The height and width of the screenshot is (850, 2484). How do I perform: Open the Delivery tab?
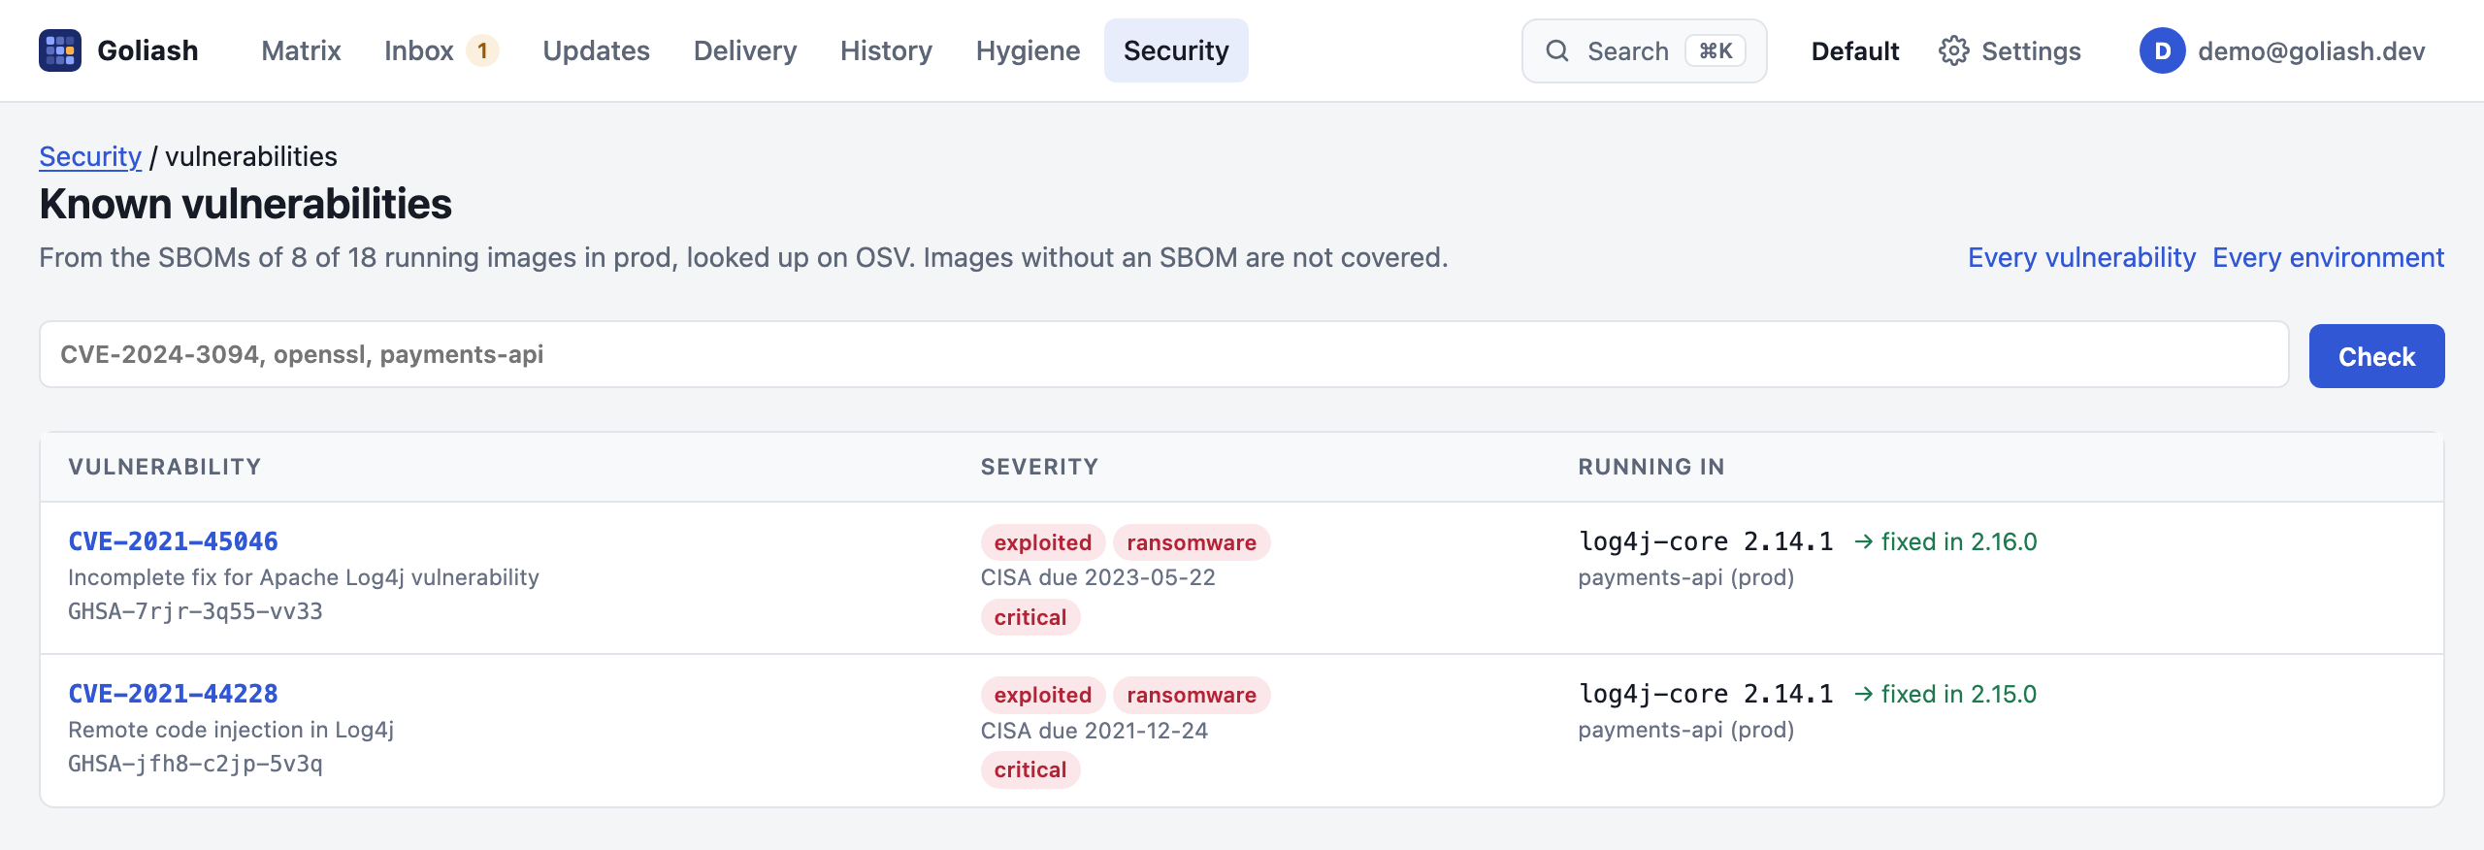744,50
